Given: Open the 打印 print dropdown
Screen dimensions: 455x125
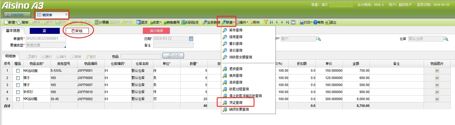Looking at the screenshot, I should coord(306,22).
